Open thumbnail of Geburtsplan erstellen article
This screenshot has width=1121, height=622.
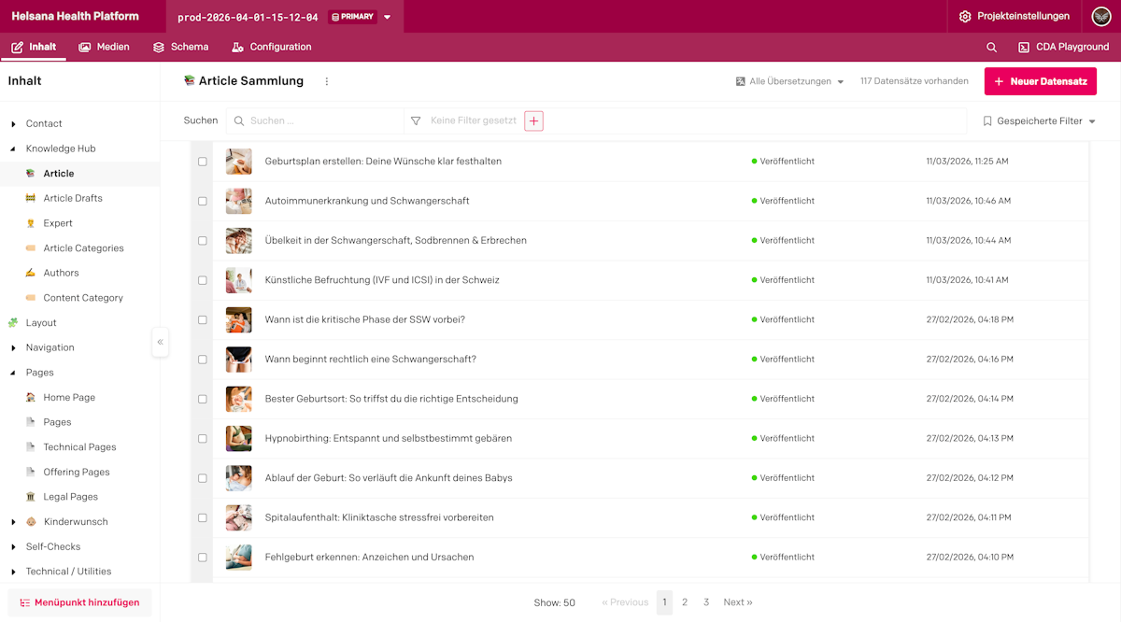pos(239,162)
